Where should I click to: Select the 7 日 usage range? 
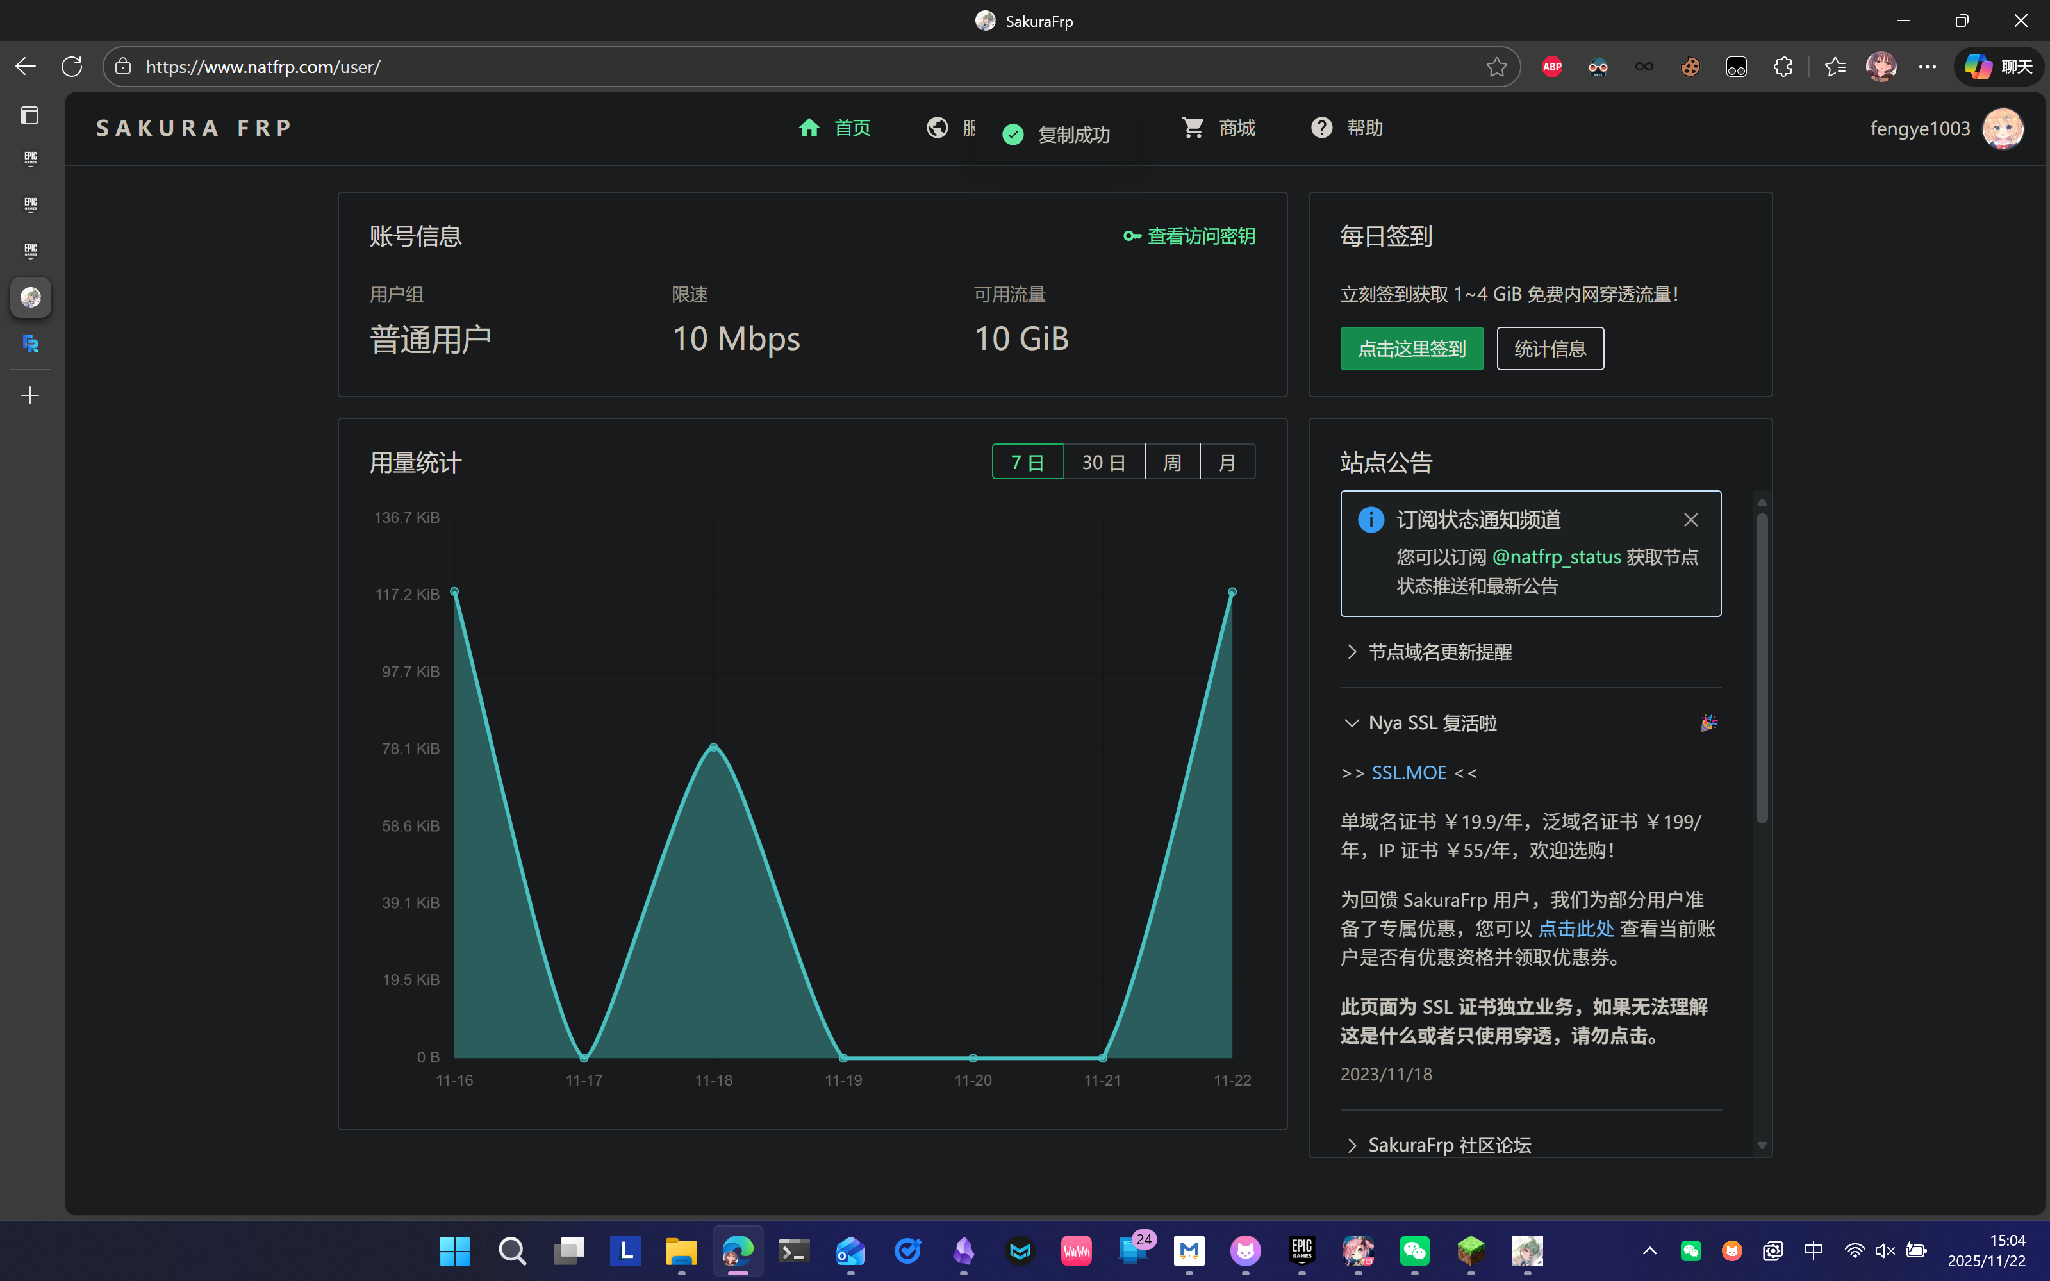1027,463
